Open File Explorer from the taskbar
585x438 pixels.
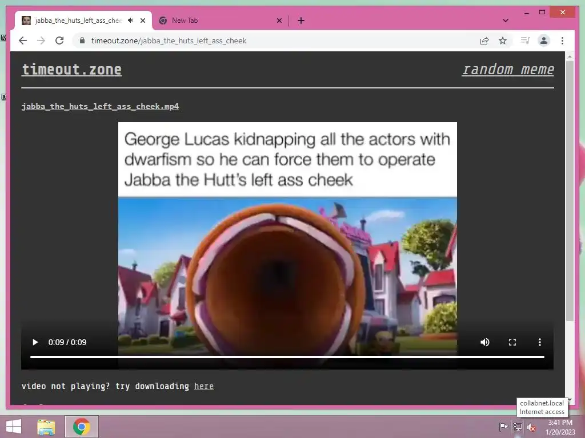(x=46, y=427)
